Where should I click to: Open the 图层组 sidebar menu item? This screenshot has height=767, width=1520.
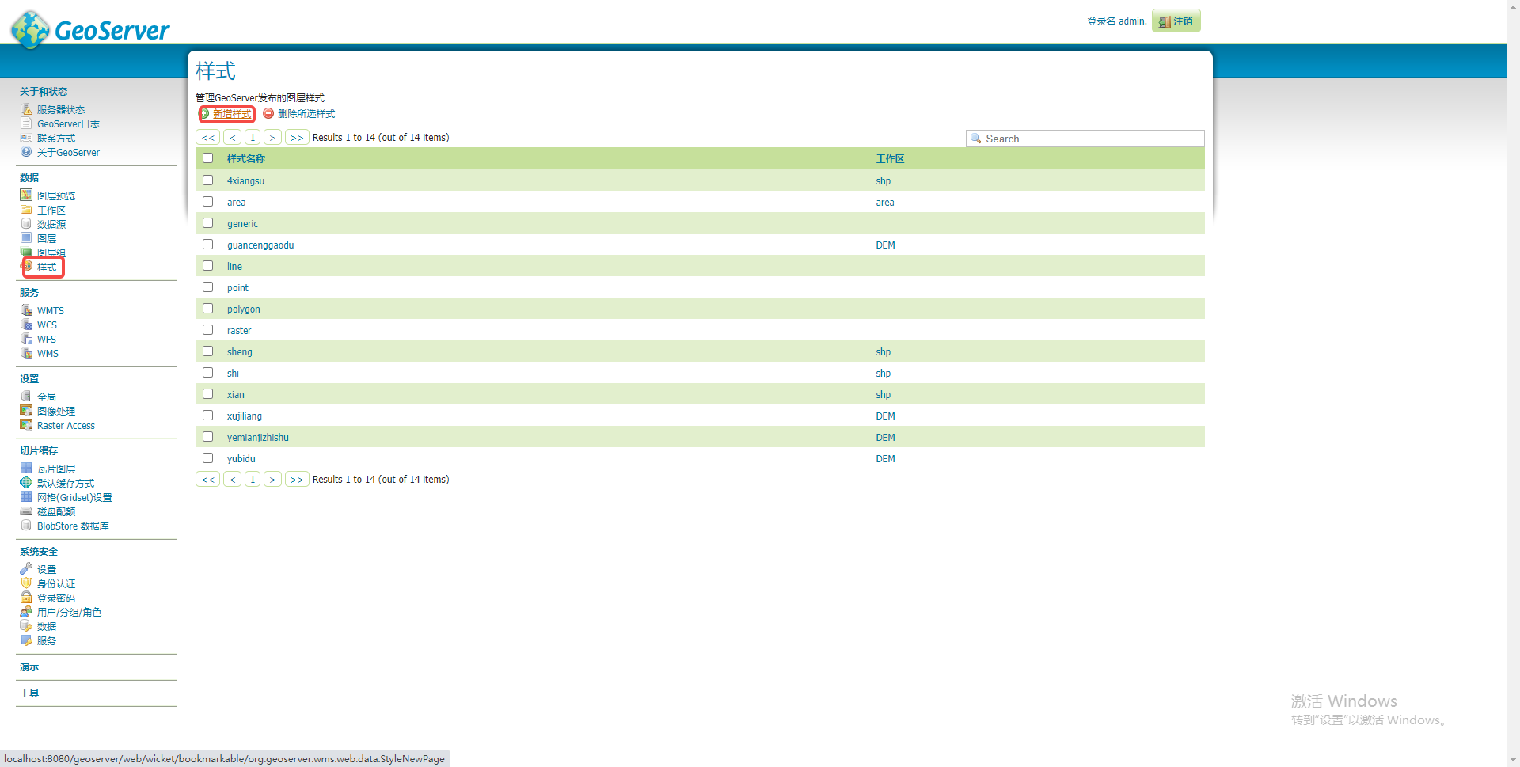[51, 253]
